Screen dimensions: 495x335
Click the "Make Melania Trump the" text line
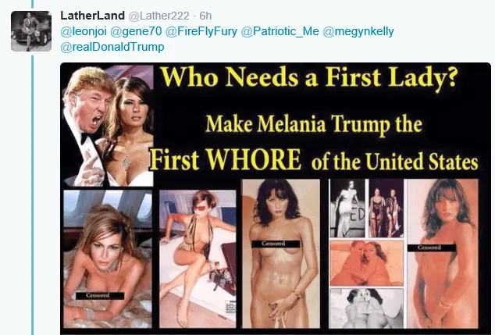click(x=314, y=124)
